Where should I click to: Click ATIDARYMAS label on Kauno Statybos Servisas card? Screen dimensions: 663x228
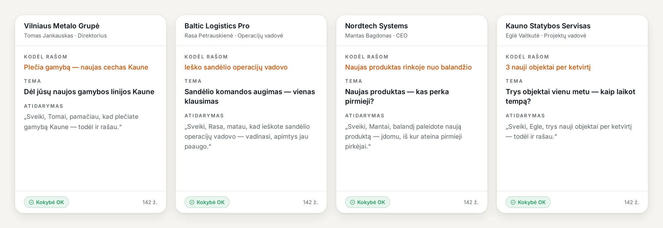[x=525, y=116]
